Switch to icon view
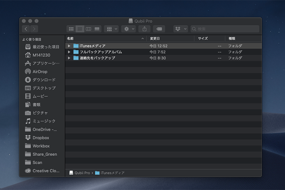285x190 pixels. click(x=71, y=29)
